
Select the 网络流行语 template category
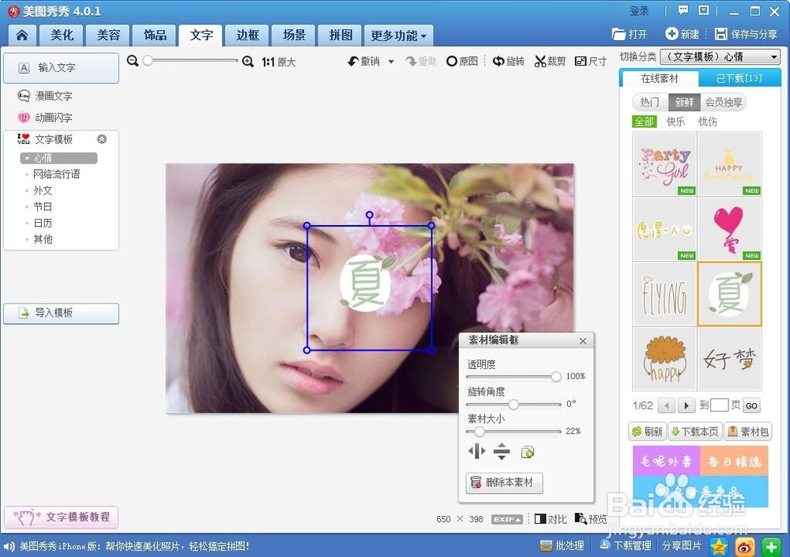pyautogui.click(x=55, y=175)
